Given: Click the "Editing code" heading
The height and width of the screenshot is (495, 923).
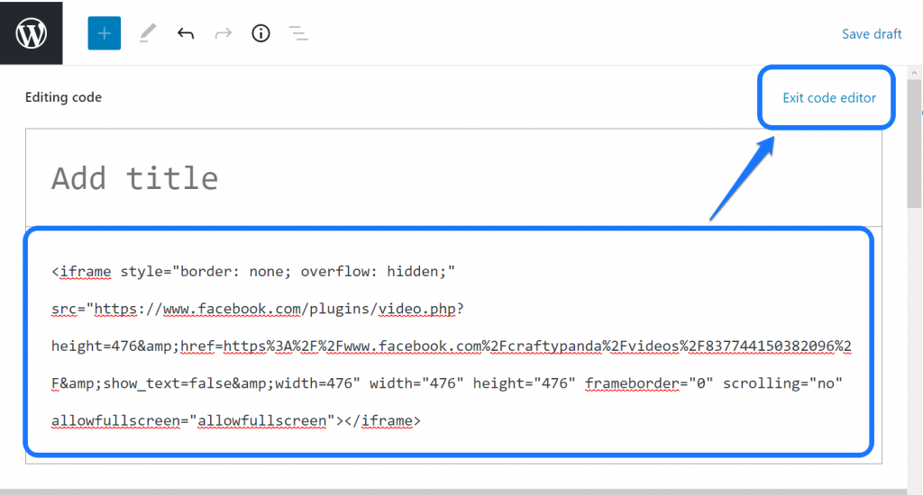Looking at the screenshot, I should coord(63,97).
